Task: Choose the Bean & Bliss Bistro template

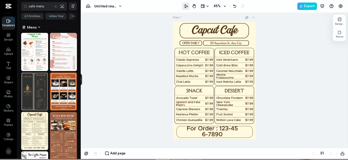Action: [x=63, y=135]
